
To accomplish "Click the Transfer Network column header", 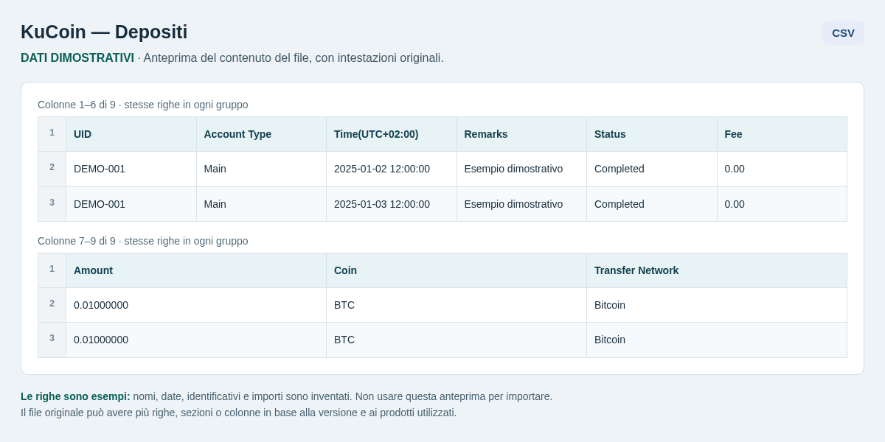I will pyautogui.click(x=717, y=270).
